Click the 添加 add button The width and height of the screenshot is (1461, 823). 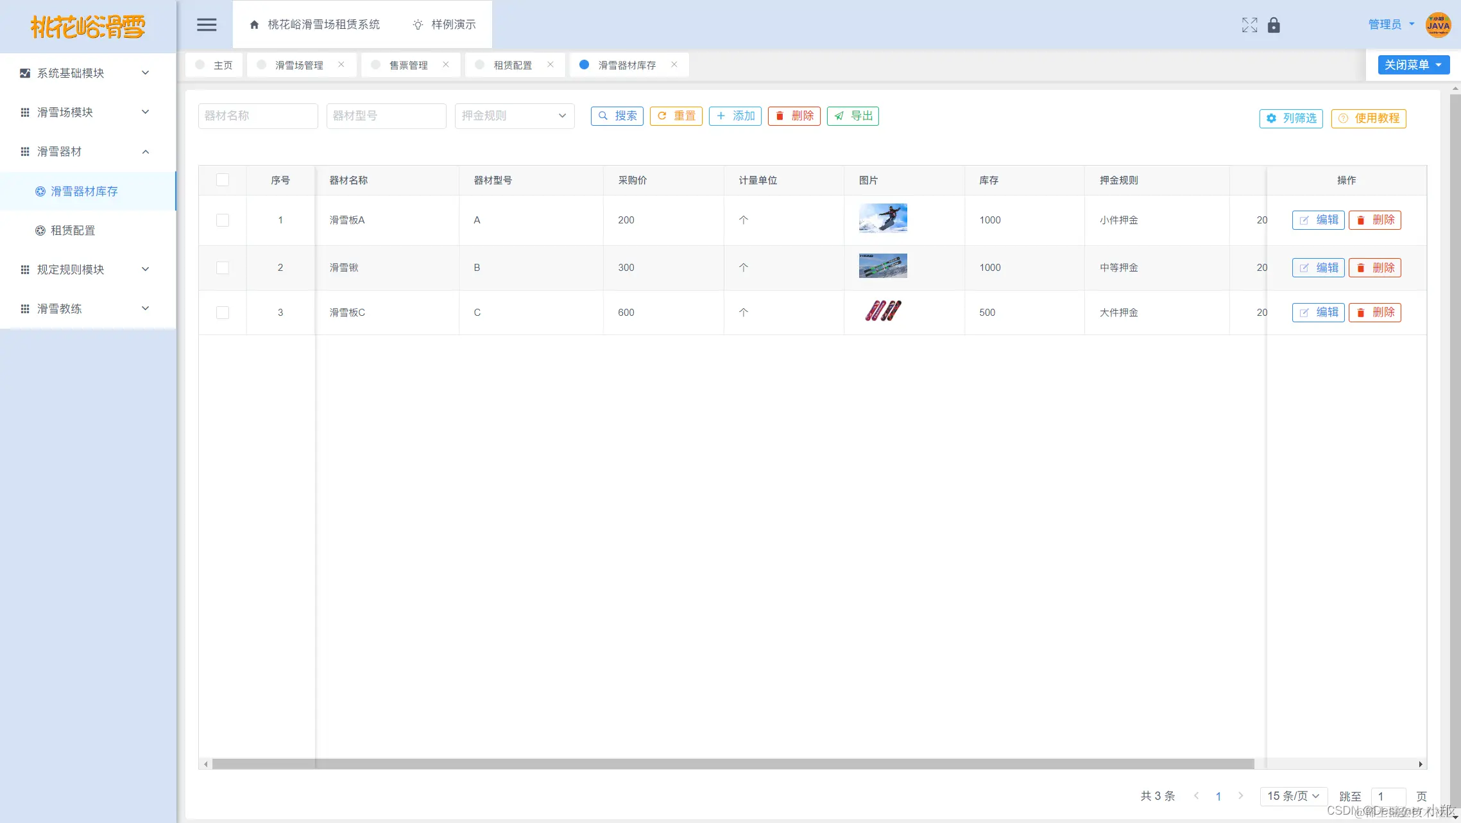(735, 116)
